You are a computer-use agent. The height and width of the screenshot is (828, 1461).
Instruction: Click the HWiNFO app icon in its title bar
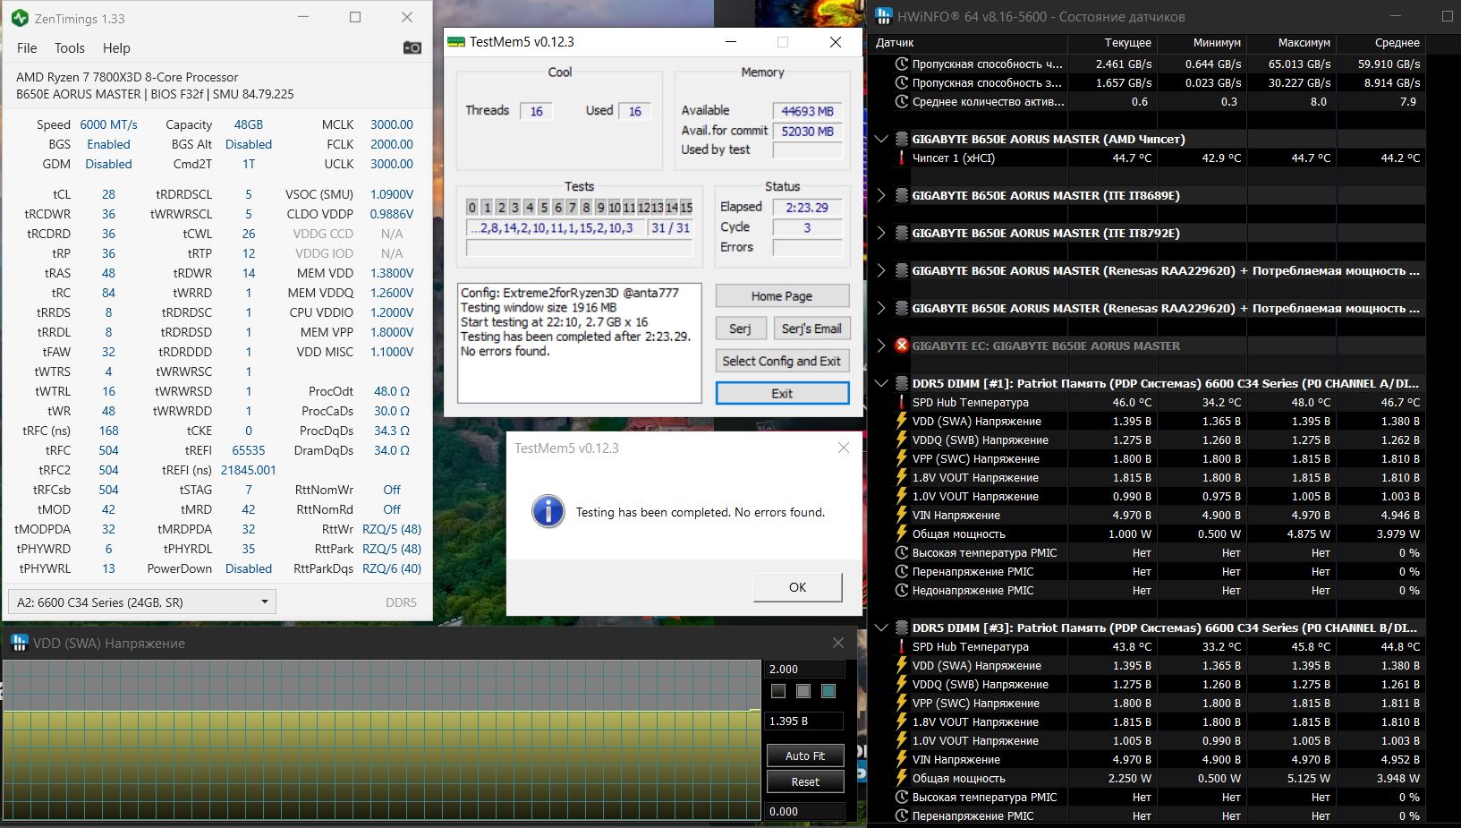tap(884, 16)
